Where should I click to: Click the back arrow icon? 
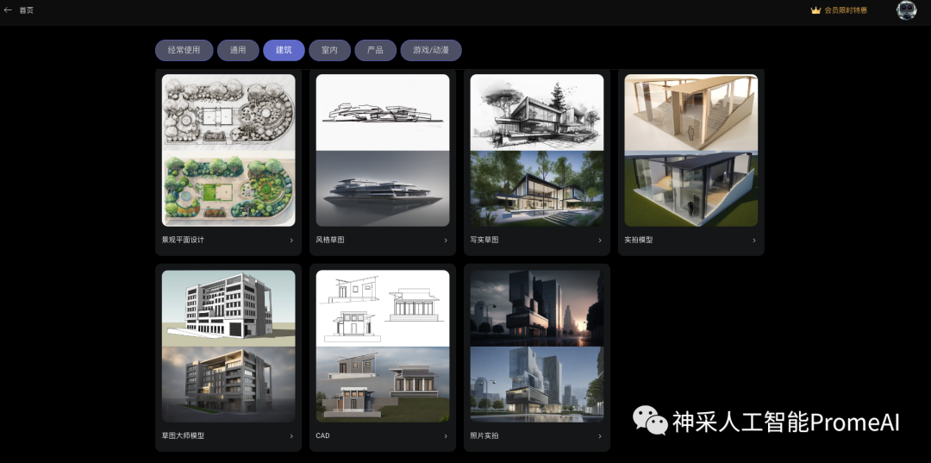[x=8, y=10]
